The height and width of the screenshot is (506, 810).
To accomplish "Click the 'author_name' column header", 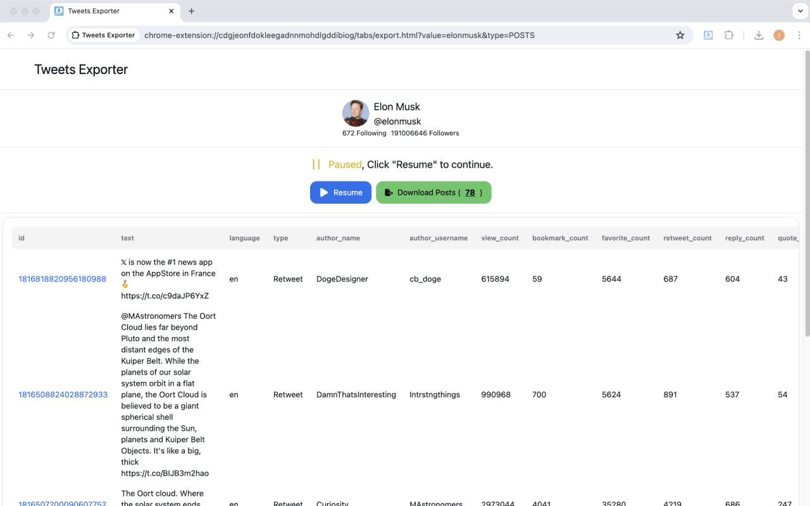I will [x=338, y=238].
